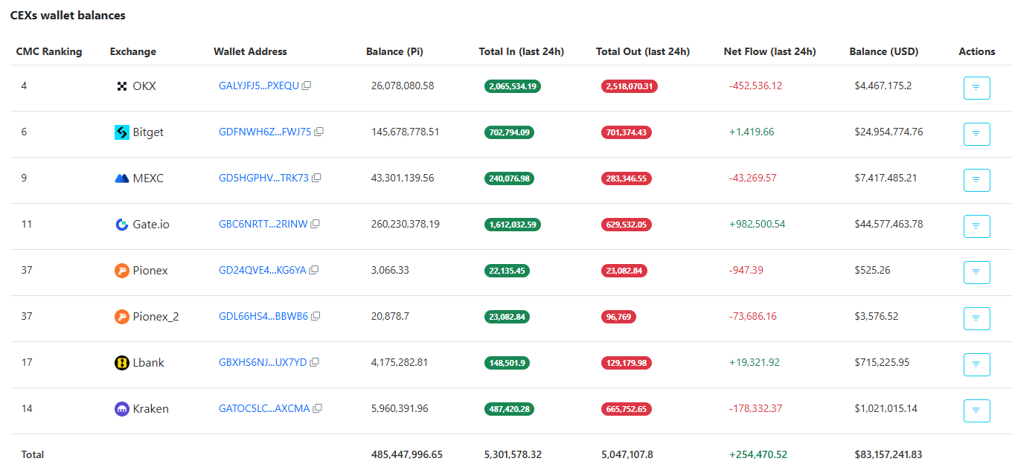Open filter action for Gate.io row
The width and height of the screenshot is (1012, 470).
pyautogui.click(x=976, y=226)
